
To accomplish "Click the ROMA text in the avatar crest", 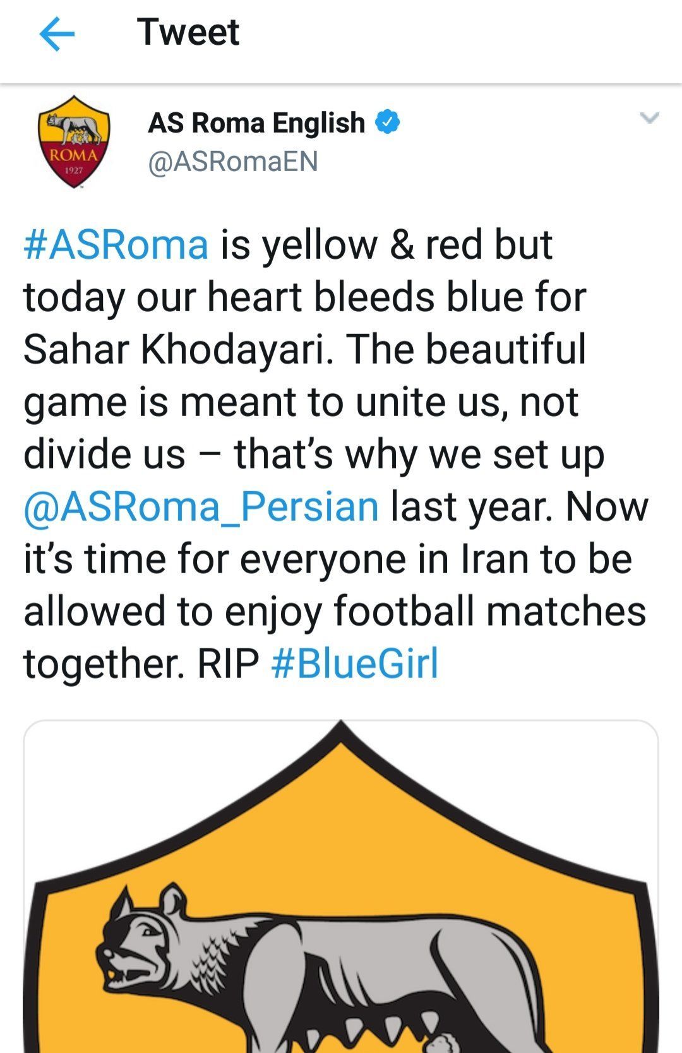I will point(74,155).
